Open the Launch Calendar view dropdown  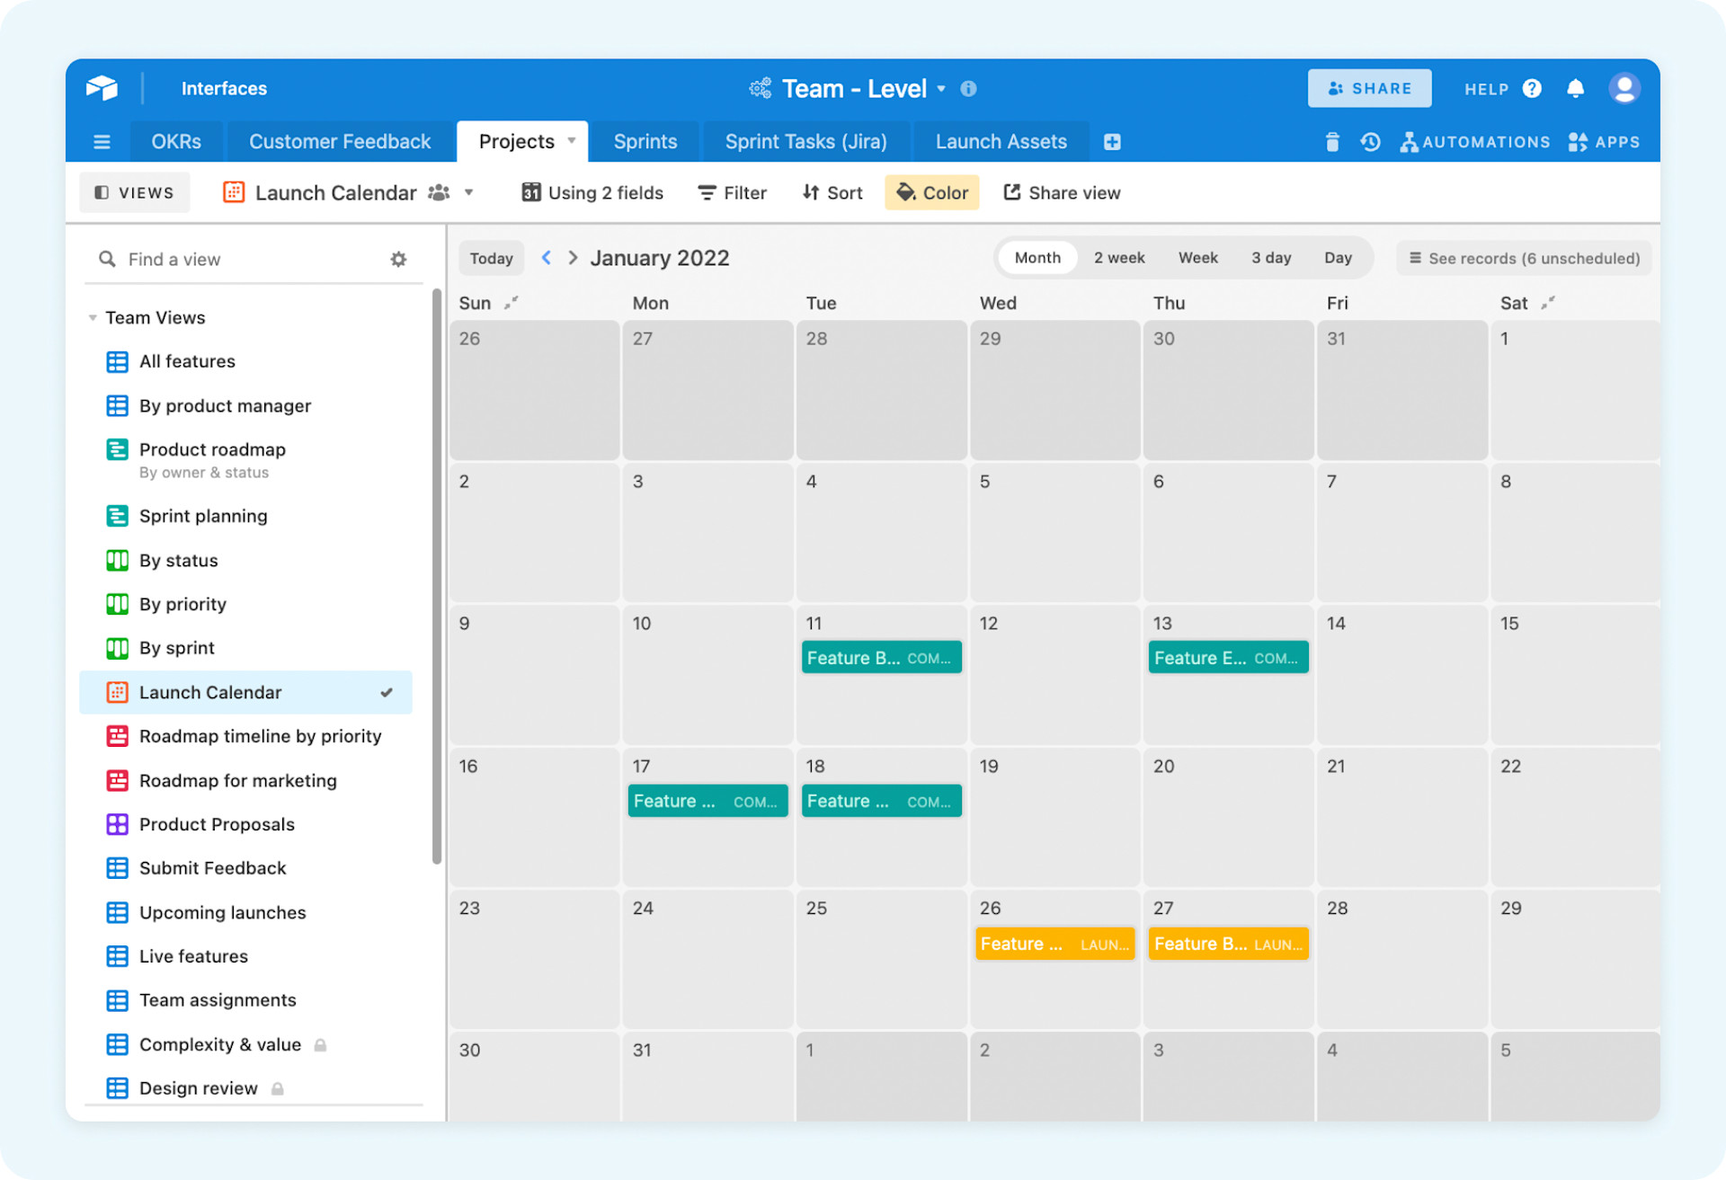tap(469, 192)
